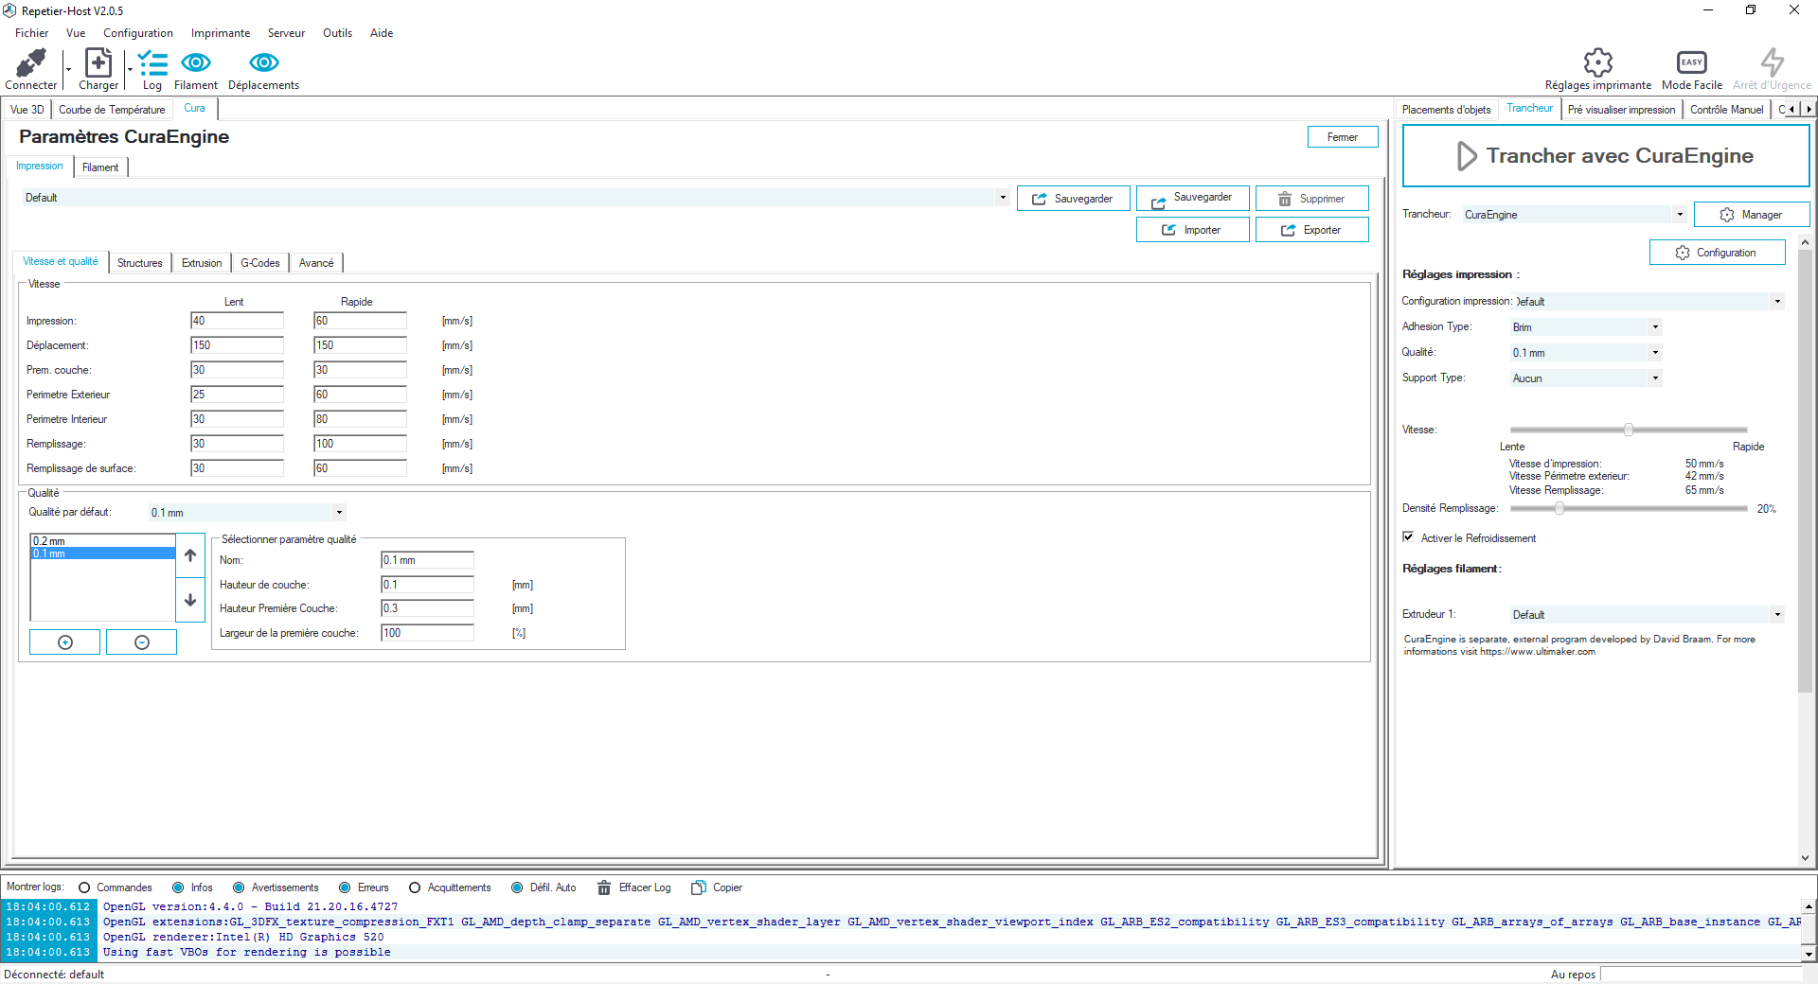Open the Imprimante menu
The image size is (1818, 984).
[221, 33]
